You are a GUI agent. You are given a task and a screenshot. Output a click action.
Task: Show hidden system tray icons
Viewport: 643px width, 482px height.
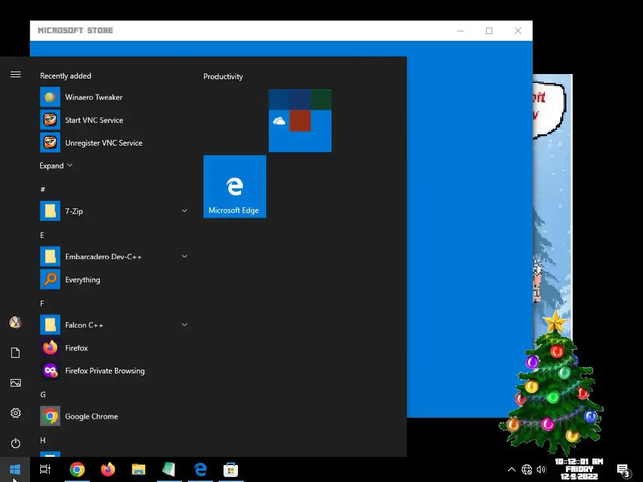point(511,469)
